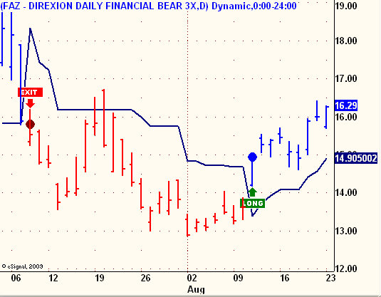The image size is (381, 297).
Task: Click the 12 date axis label
Action: tap(53, 278)
